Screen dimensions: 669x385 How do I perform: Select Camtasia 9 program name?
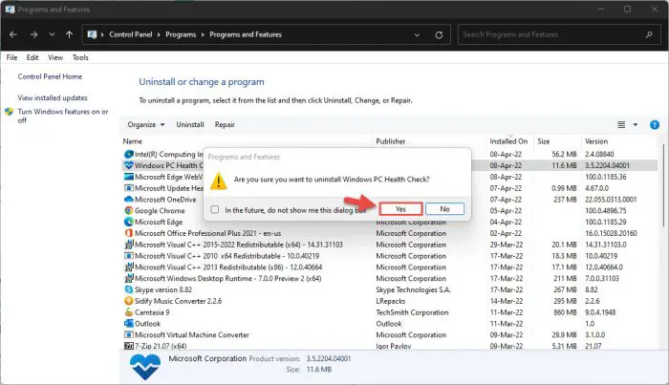pos(152,312)
